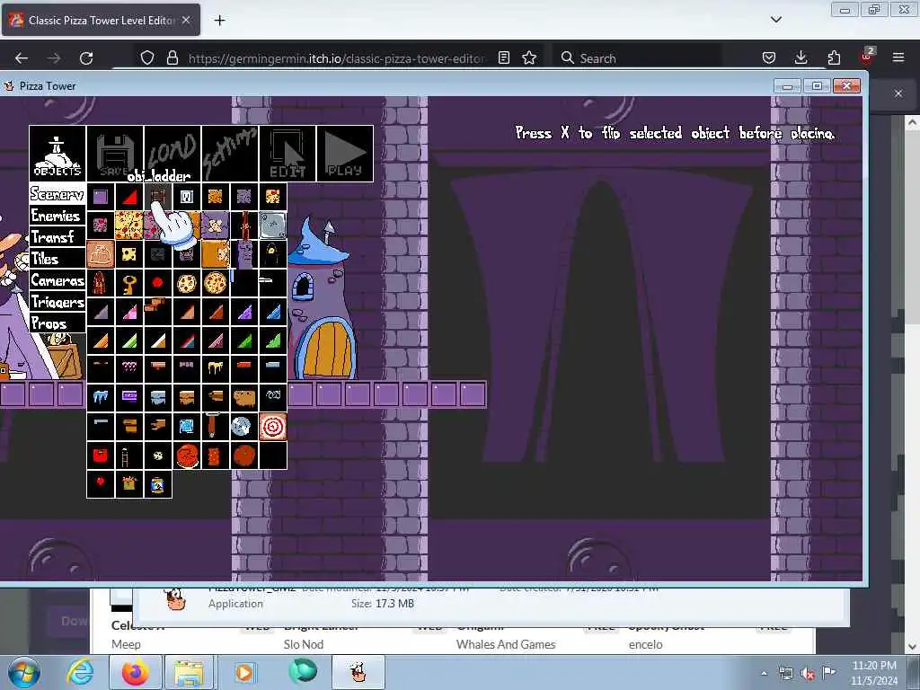This screenshot has height=690, width=920.
Task: Pick the white slope triangle object
Action: [x=158, y=341]
